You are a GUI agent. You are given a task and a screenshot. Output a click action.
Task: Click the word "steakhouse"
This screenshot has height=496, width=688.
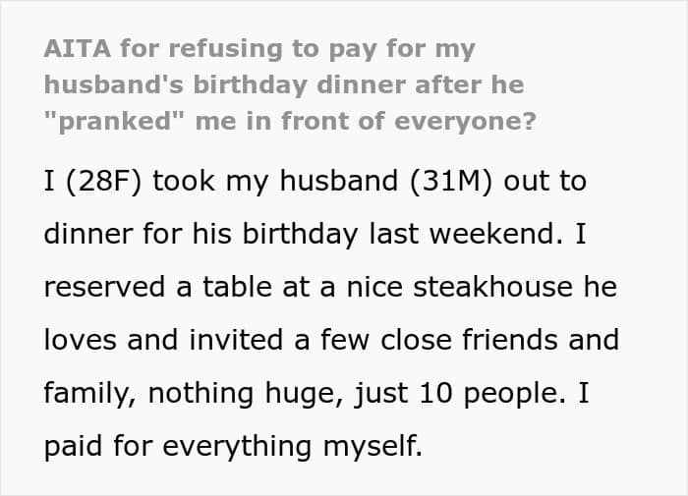pos(492,287)
